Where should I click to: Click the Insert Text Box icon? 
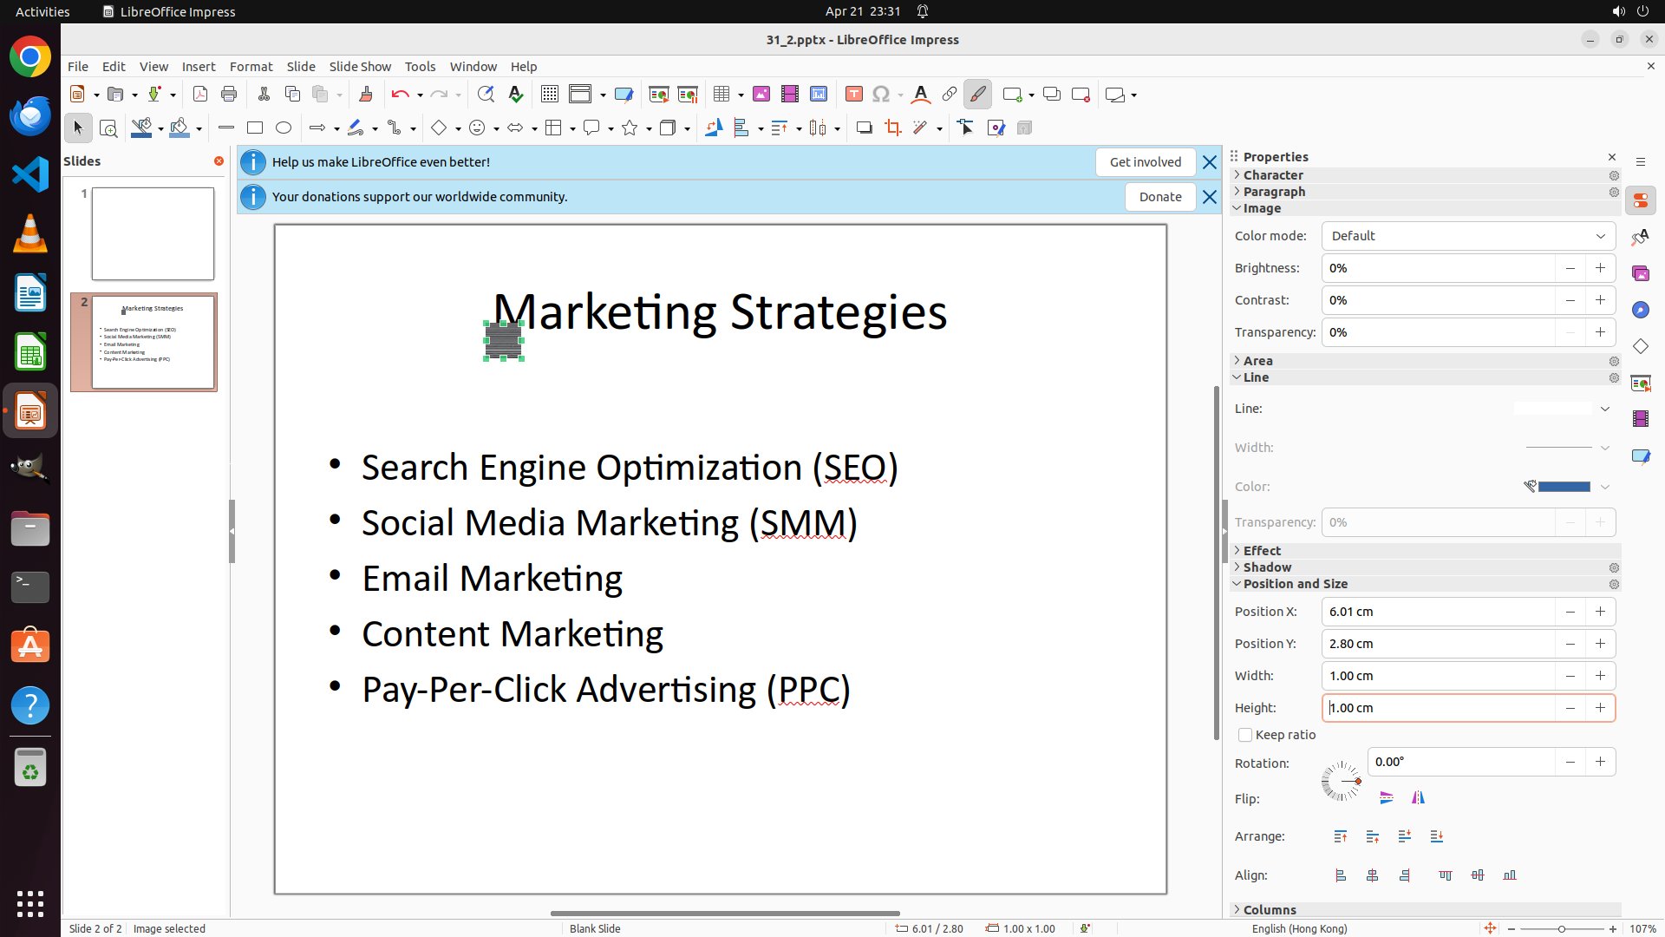pyautogui.click(x=853, y=95)
